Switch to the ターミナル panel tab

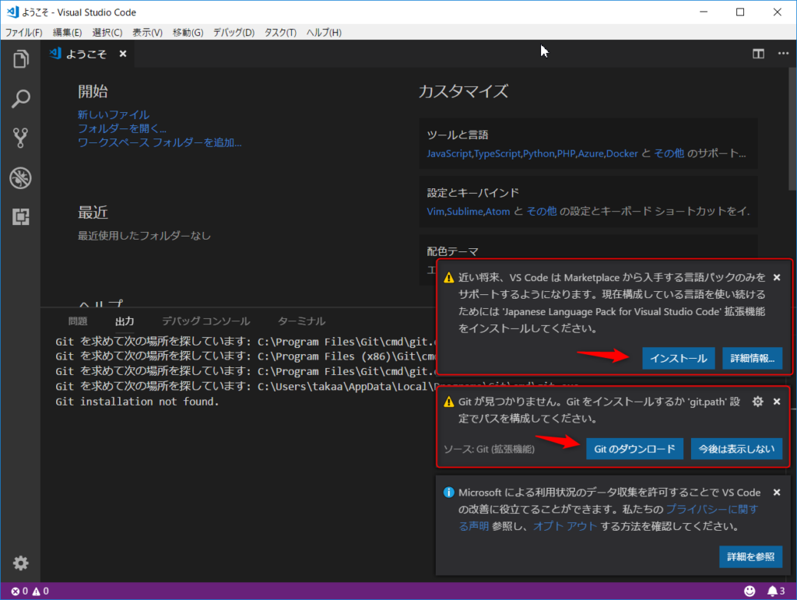point(301,321)
